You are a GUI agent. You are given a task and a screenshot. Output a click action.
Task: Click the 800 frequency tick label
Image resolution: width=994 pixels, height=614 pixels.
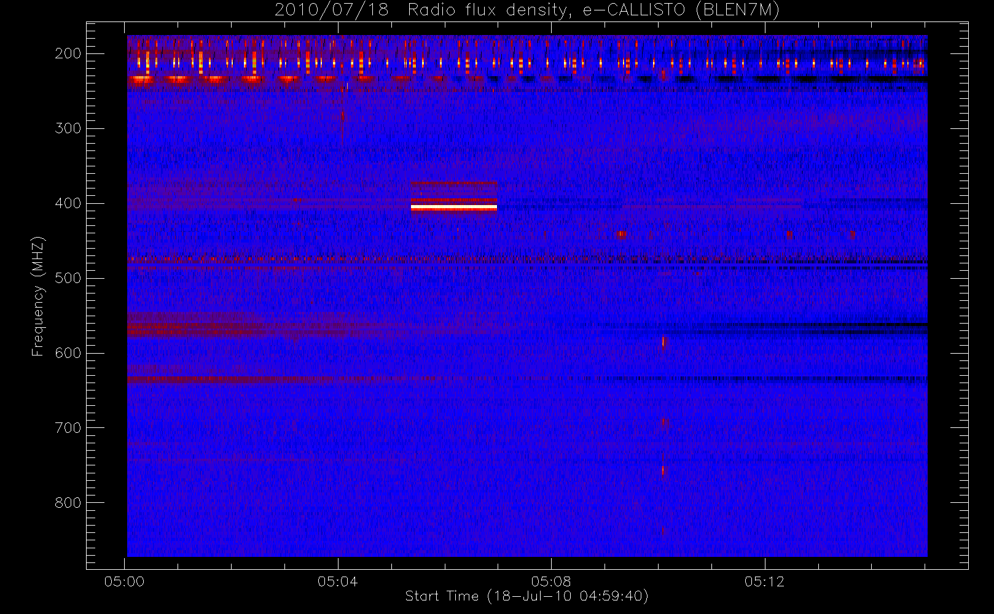(x=68, y=503)
